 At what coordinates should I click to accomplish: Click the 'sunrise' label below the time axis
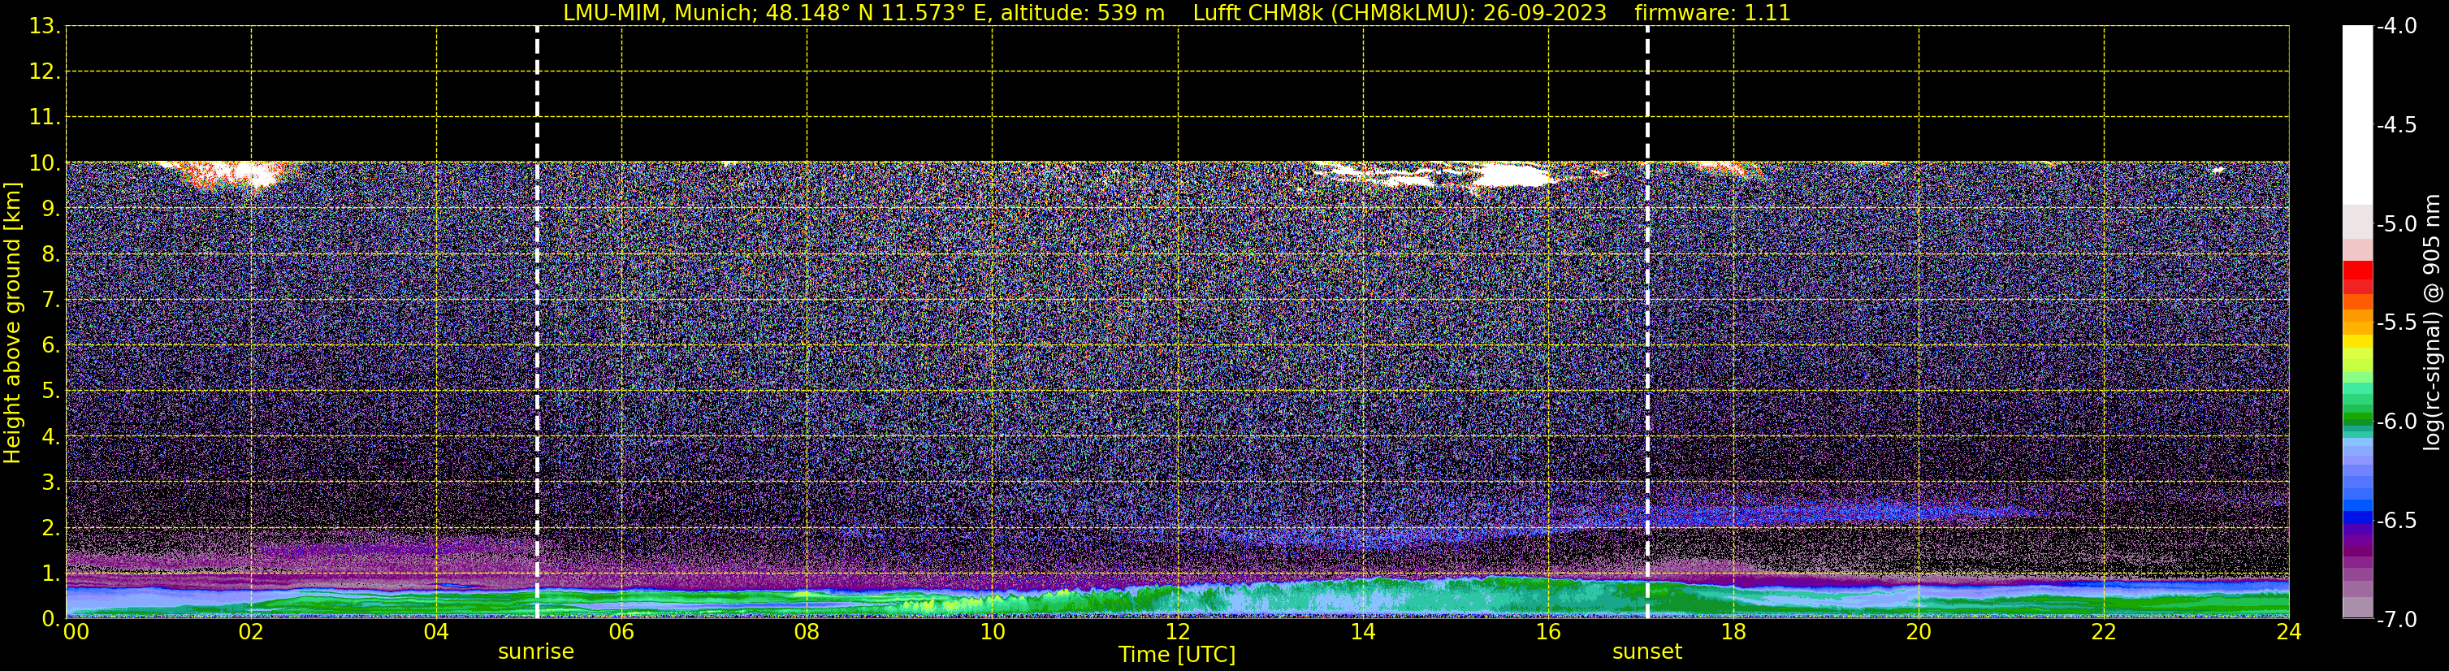pyautogui.click(x=536, y=652)
